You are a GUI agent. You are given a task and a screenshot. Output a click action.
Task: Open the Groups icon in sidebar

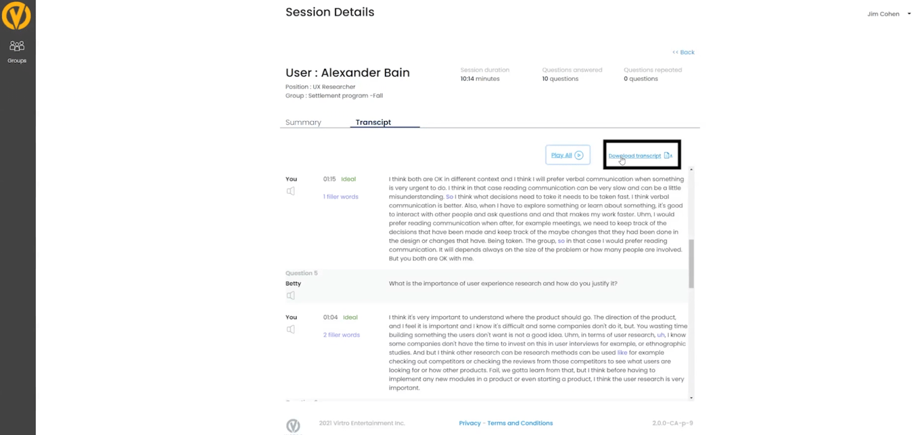click(17, 46)
